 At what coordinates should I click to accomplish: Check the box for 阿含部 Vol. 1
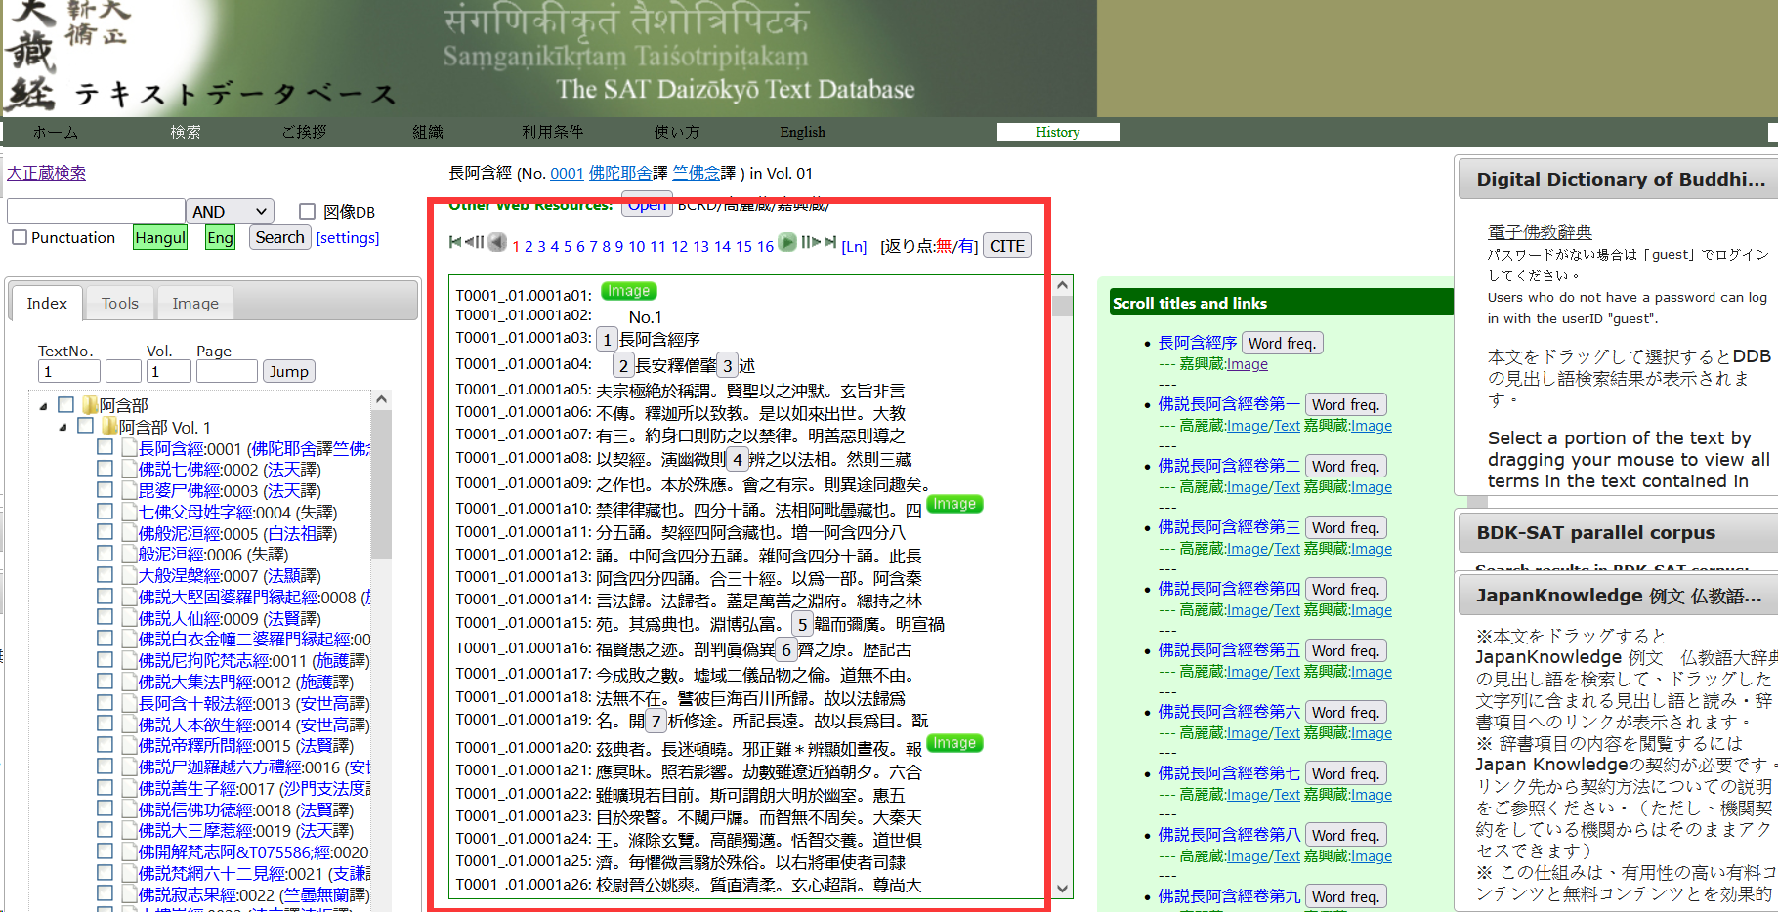tap(86, 426)
